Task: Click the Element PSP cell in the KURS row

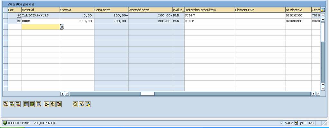Action: click(x=260, y=21)
